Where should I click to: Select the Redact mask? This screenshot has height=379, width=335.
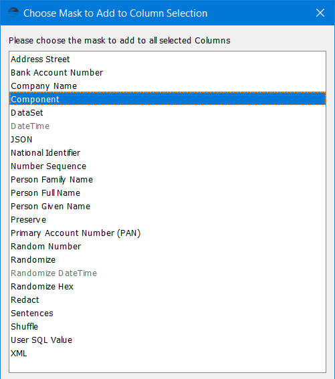tap(167, 299)
